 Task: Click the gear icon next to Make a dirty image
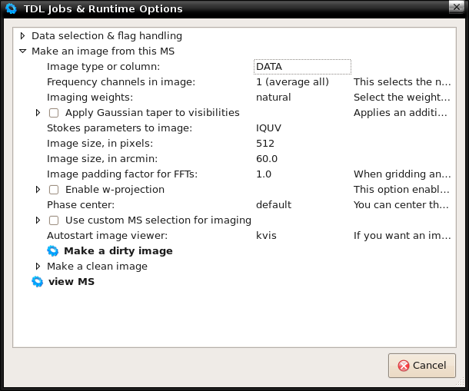(53, 250)
